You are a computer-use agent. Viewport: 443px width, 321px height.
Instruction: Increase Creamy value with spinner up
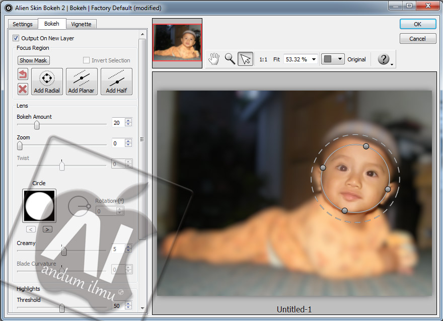click(128, 247)
